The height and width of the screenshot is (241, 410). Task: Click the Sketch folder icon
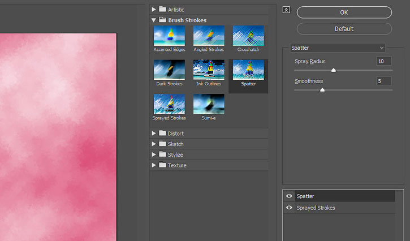[x=162, y=144]
